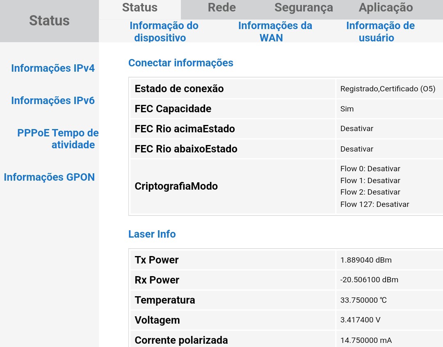View Informações IPv4 in sidebar
The height and width of the screenshot is (347, 443).
(53, 68)
